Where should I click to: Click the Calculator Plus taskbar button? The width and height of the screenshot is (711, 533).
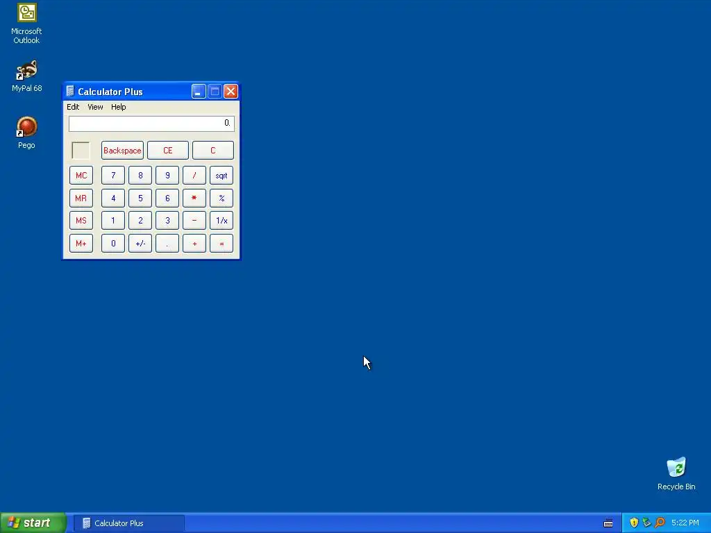(x=128, y=523)
